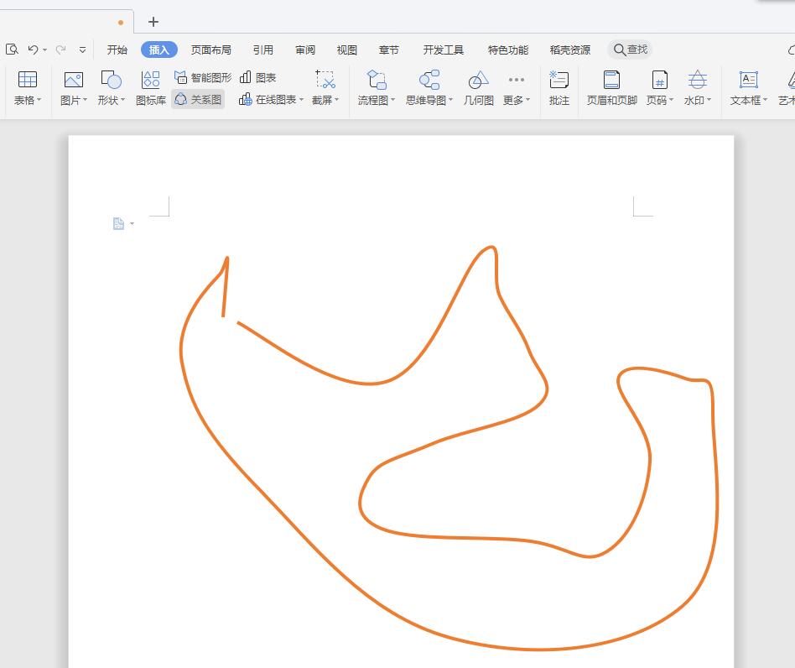Open the Table (表格) insert tool
795x668 pixels.
[x=27, y=88]
